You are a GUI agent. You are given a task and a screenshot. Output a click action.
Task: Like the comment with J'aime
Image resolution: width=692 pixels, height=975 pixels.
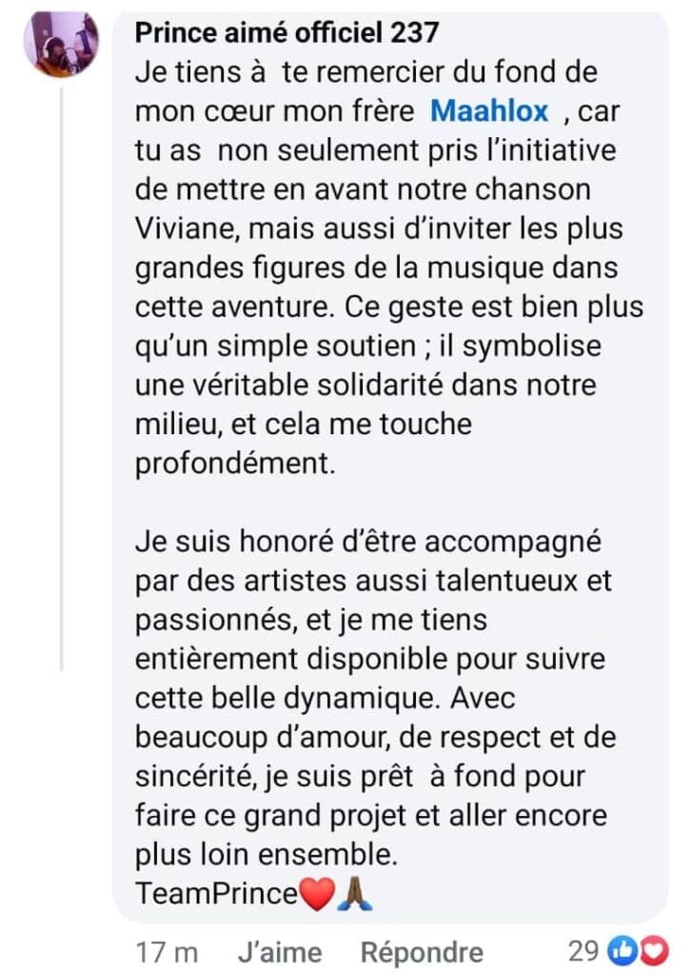coord(281,951)
